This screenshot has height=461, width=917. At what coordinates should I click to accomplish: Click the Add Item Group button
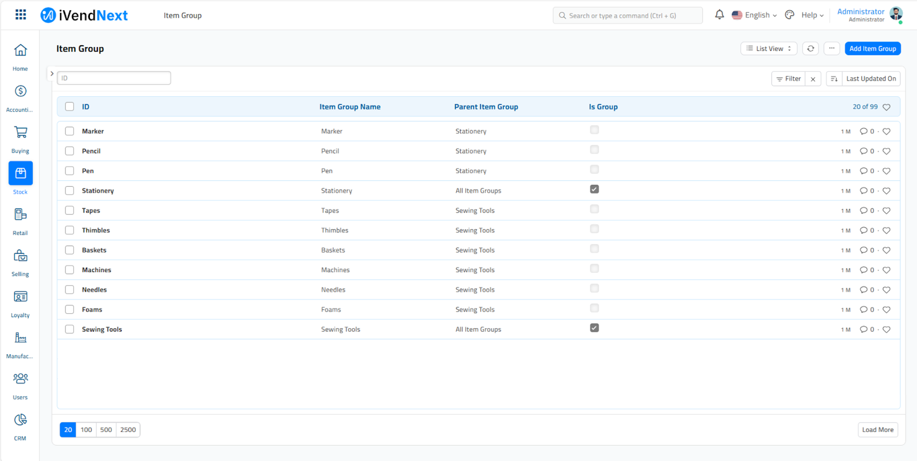coord(872,49)
